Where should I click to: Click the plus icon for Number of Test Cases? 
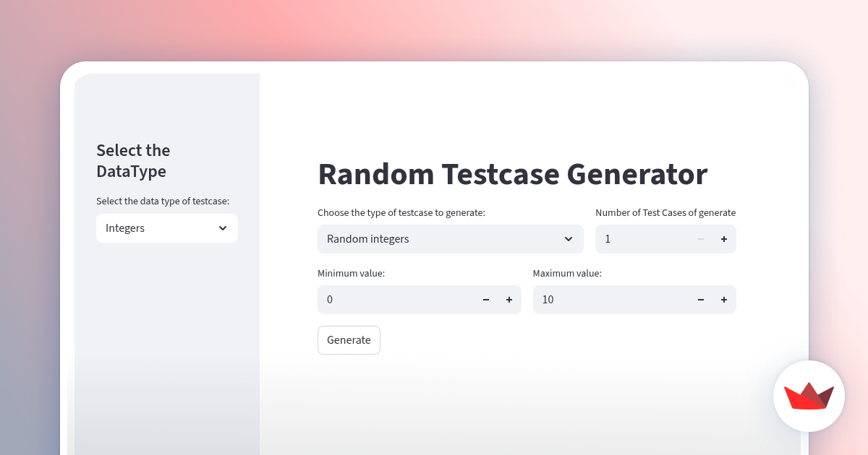(x=723, y=238)
